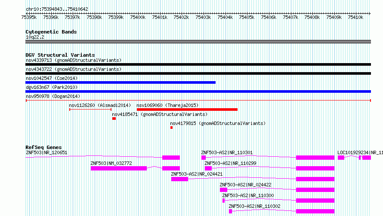Screen dimensions: 383x216
Task: Open the nsv1069060 (Thareja2015) label
Action: pyautogui.click(x=167, y=105)
